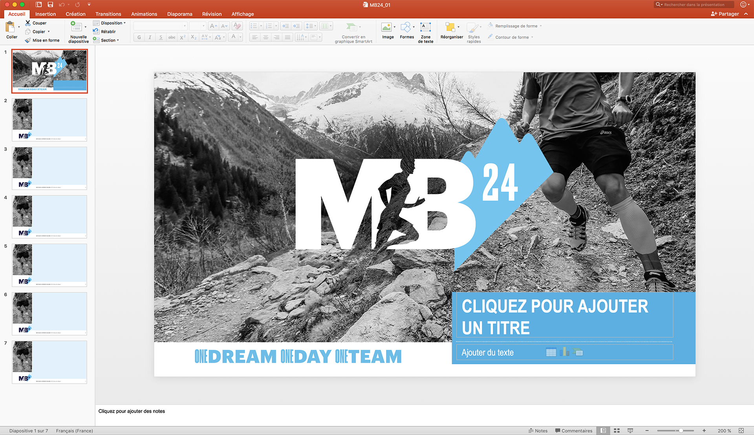754x435 pixels.
Task: Click Mise en forme paintbrush icon
Action: pos(27,40)
